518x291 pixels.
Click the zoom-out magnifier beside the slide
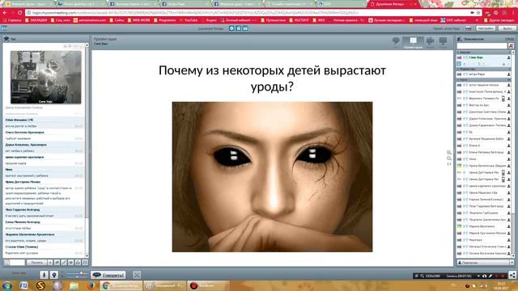[x=449, y=158]
